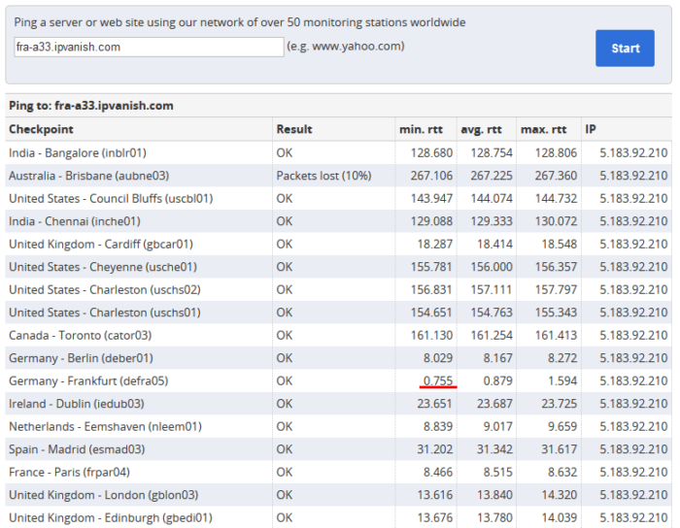Click the Ping to: fra-a33.ipvanish.com heading
This screenshot has height=528, width=680.
(91, 106)
